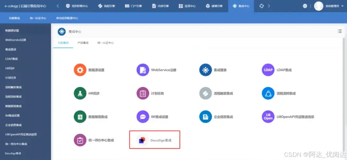
Task: Click 集成登录 in the left sidebar
Action: (x=11, y=49)
